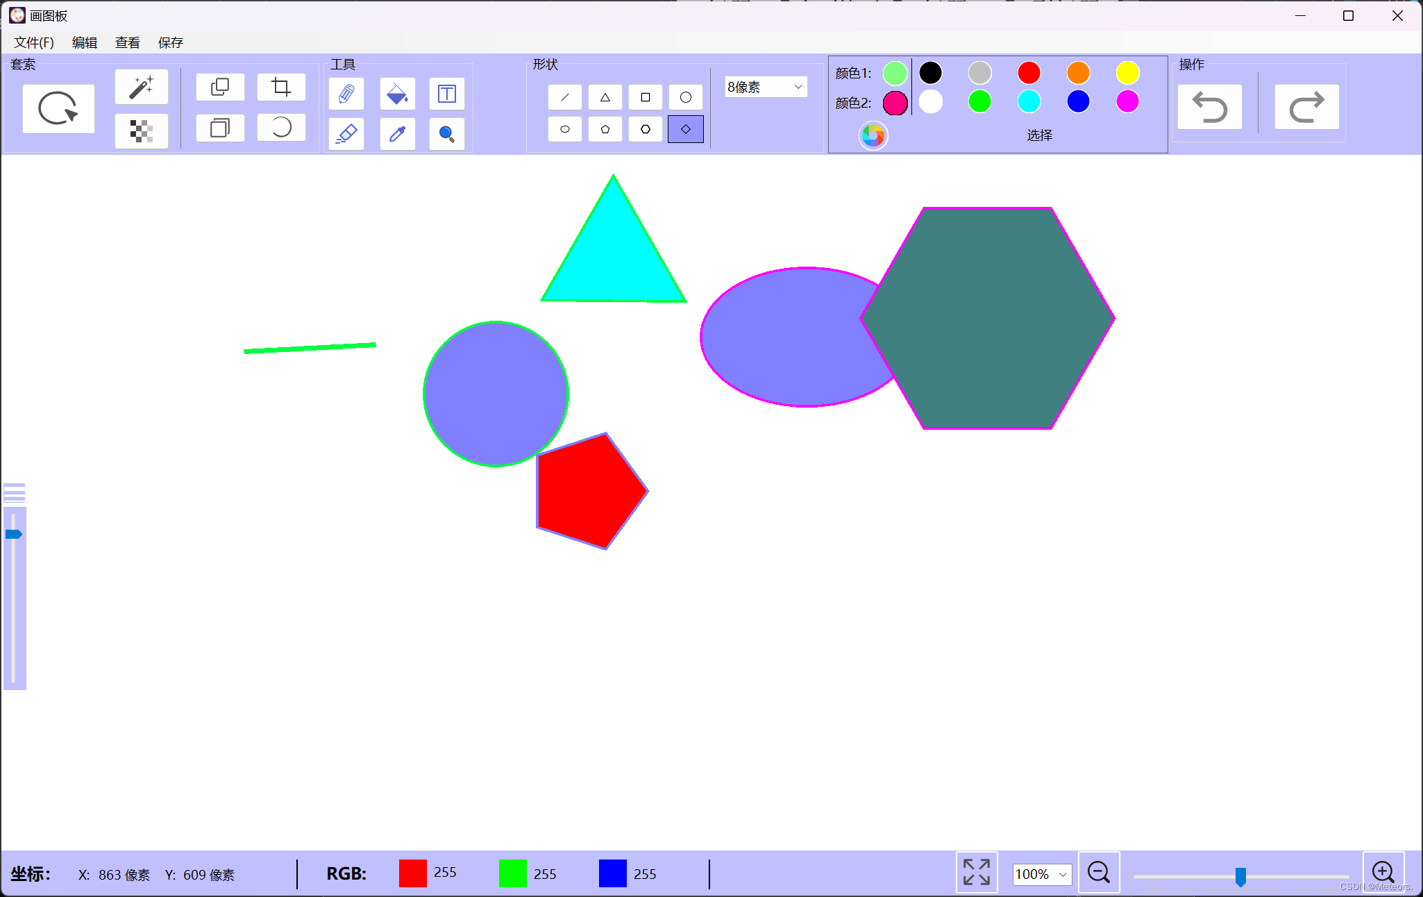The image size is (1423, 897).
Task: Select the crop tool
Action: click(x=281, y=87)
